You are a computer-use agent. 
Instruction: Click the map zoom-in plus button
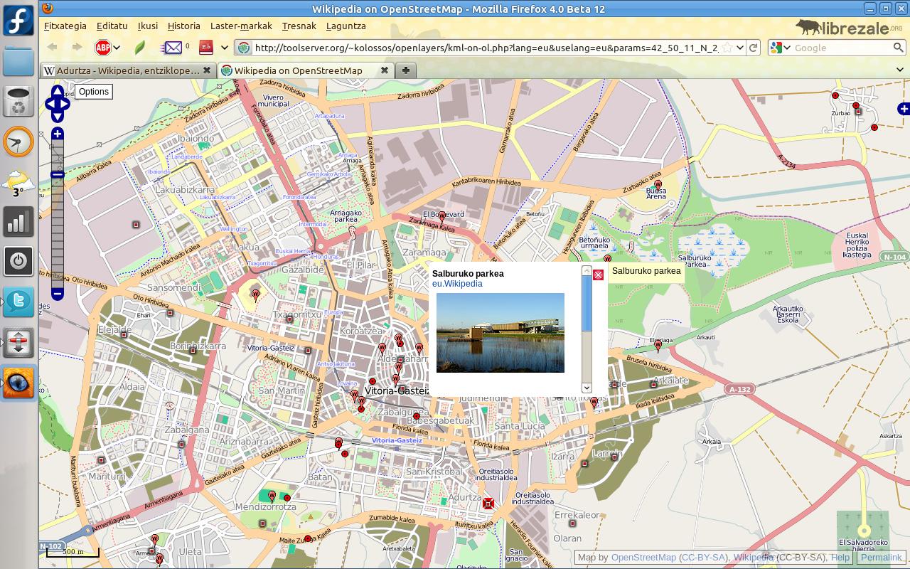(58, 134)
